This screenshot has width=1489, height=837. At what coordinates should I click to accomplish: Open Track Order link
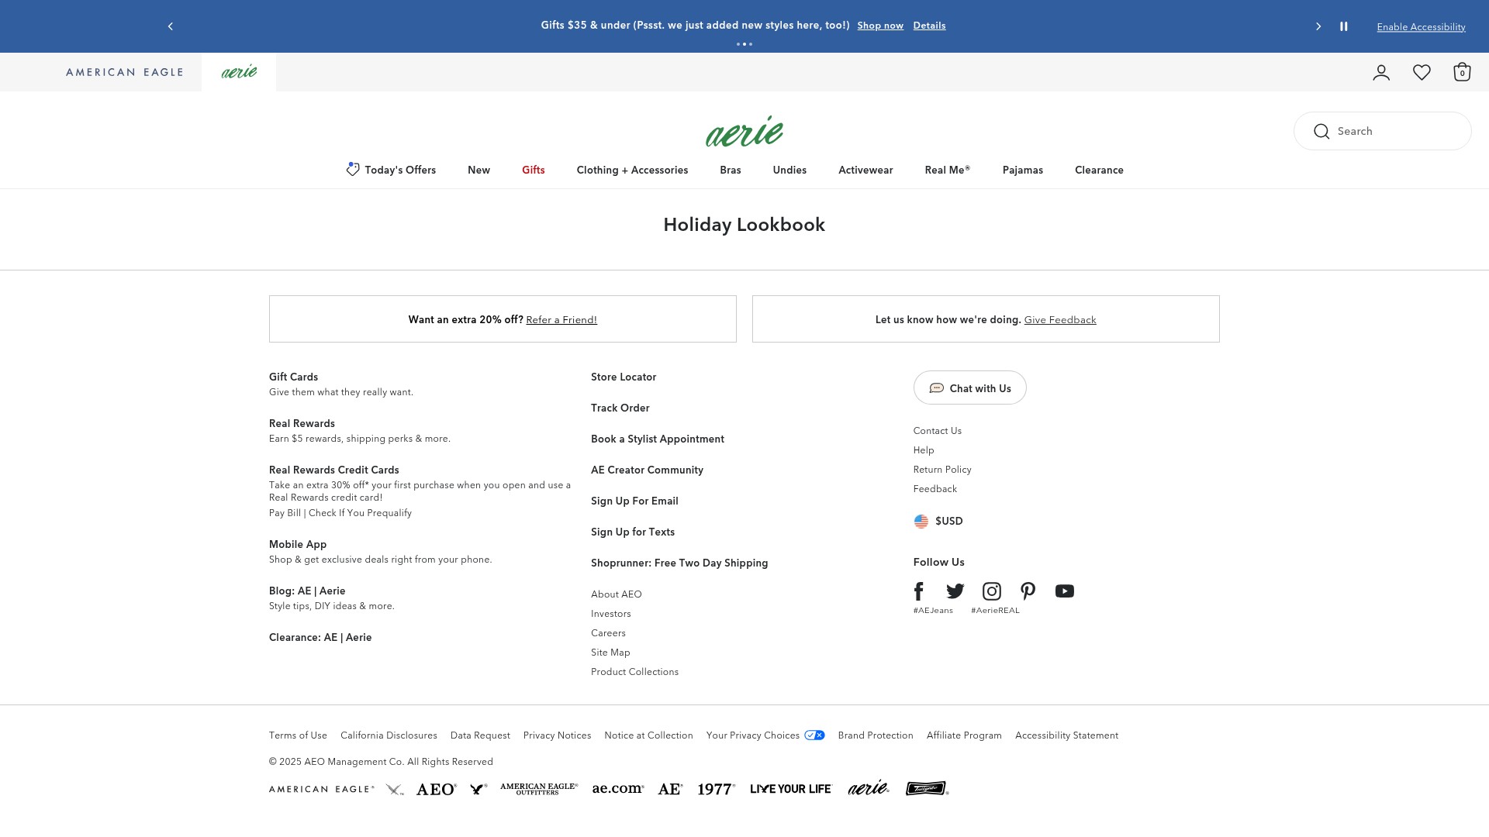click(x=620, y=408)
